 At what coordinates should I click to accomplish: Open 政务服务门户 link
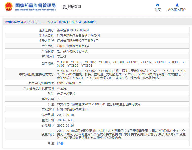click(177, 10)
